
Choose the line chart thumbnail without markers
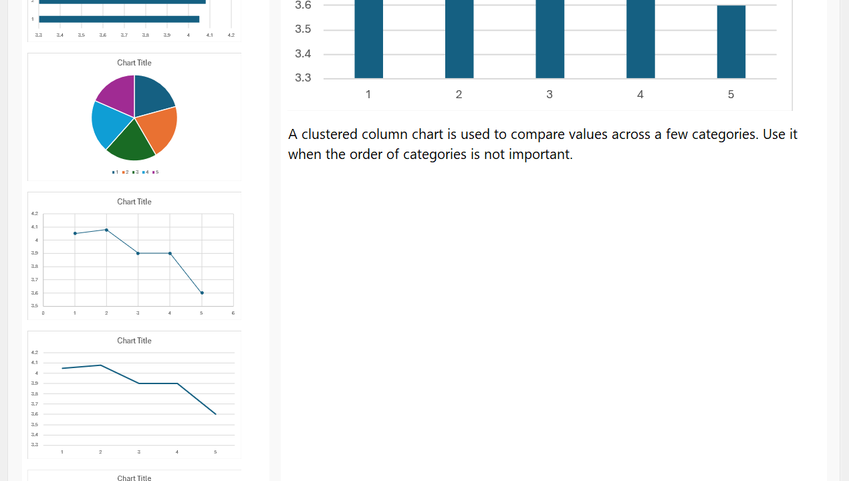point(134,395)
